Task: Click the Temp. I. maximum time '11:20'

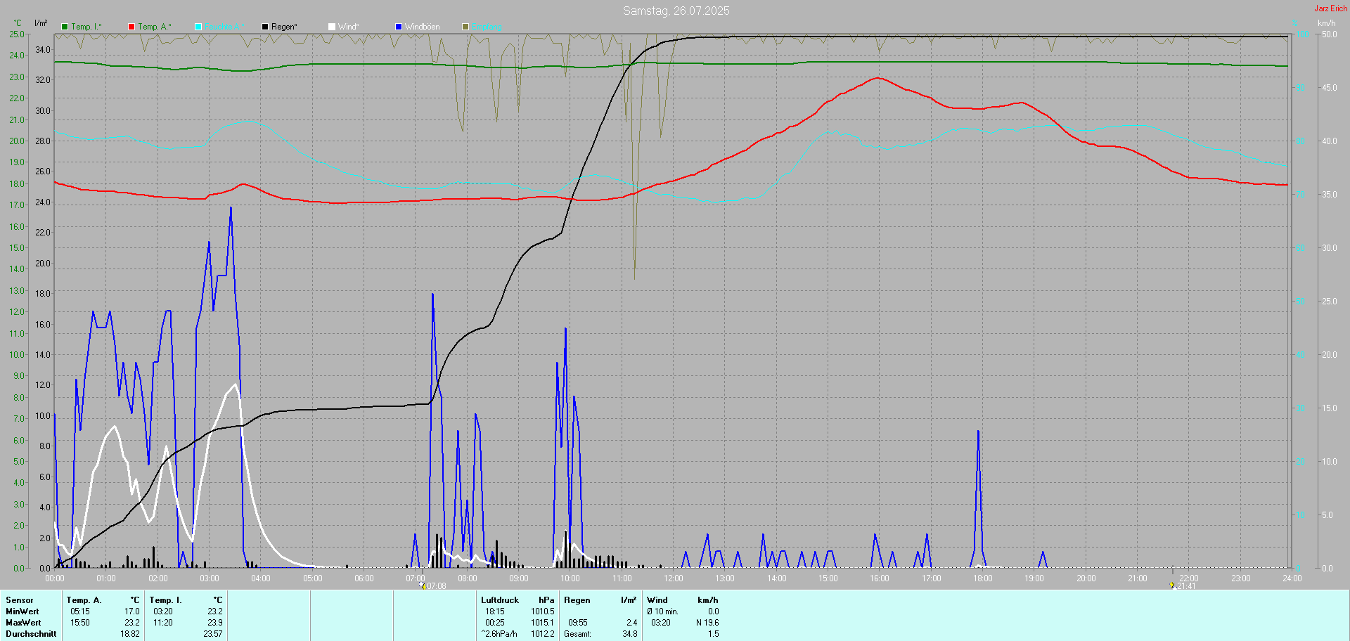Action: (162, 623)
